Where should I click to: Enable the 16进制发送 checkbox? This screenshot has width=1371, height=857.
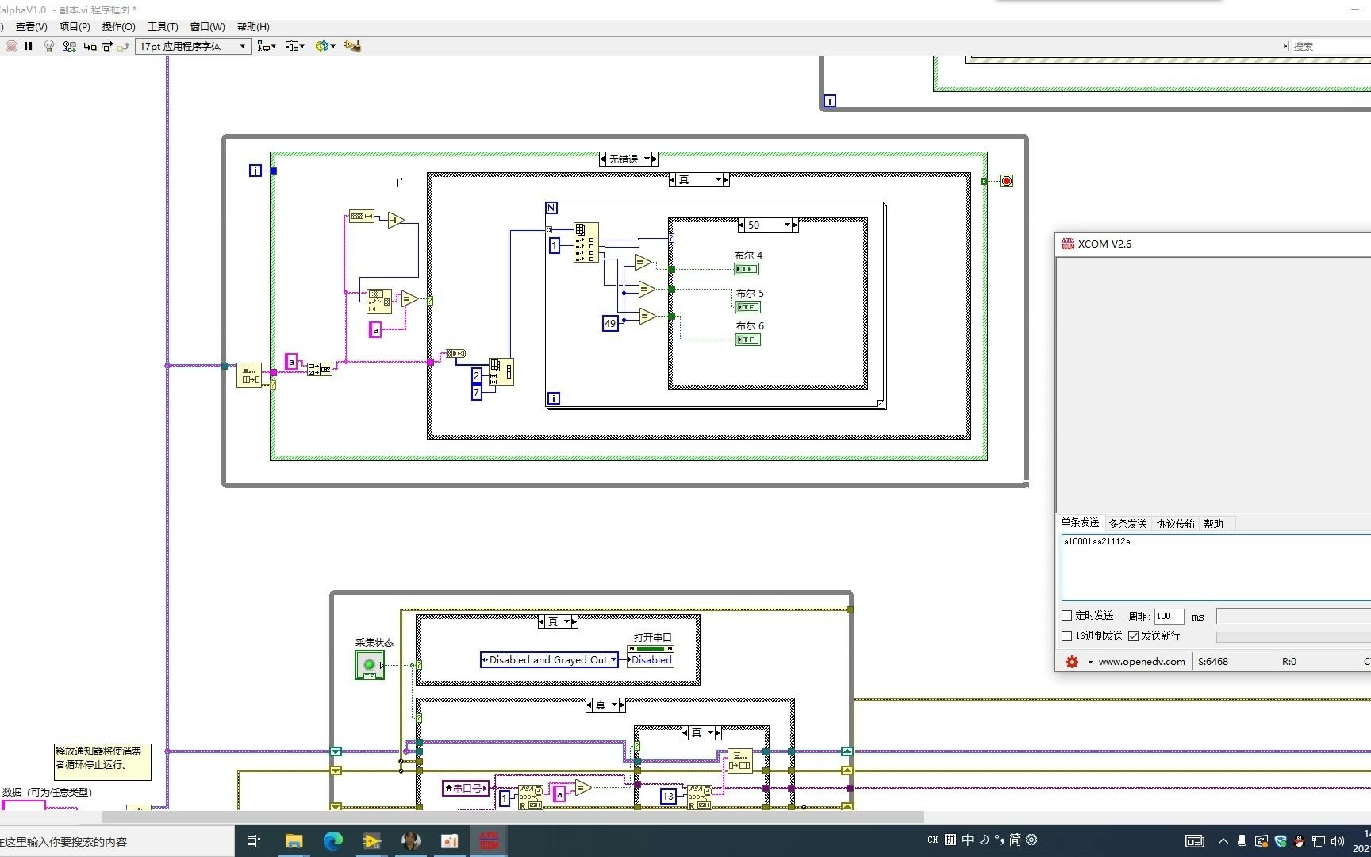(x=1067, y=636)
